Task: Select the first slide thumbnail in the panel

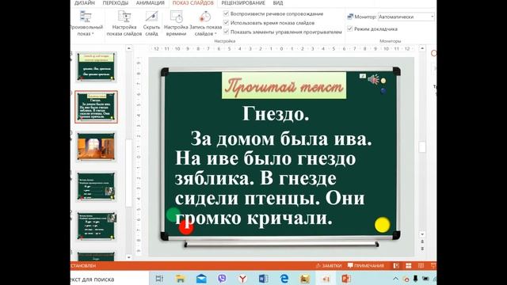Action: click(x=96, y=66)
